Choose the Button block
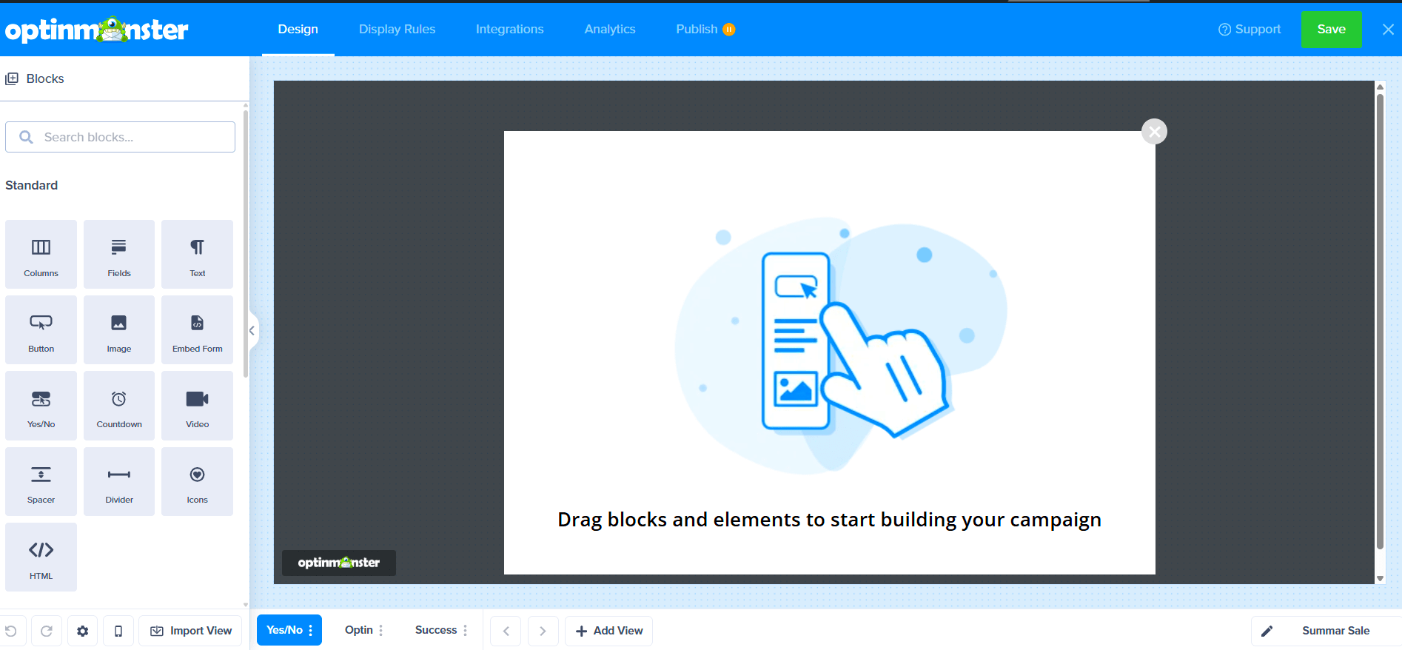The width and height of the screenshot is (1402, 650). tap(41, 329)
